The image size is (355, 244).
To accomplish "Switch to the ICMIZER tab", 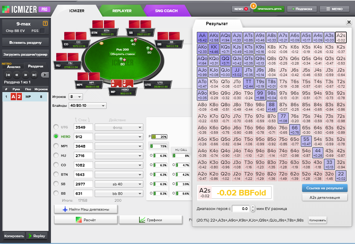I will click(x=76, y=11).
